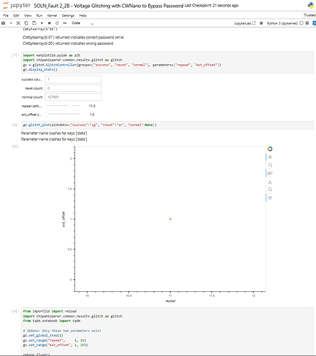Click the Python logo at the top right

[311, 6]
